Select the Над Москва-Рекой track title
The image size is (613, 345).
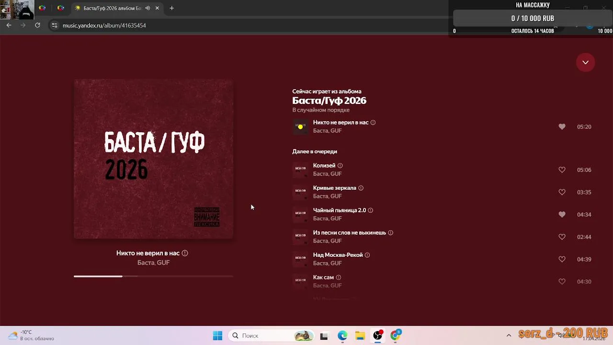[x=338, y=255]
